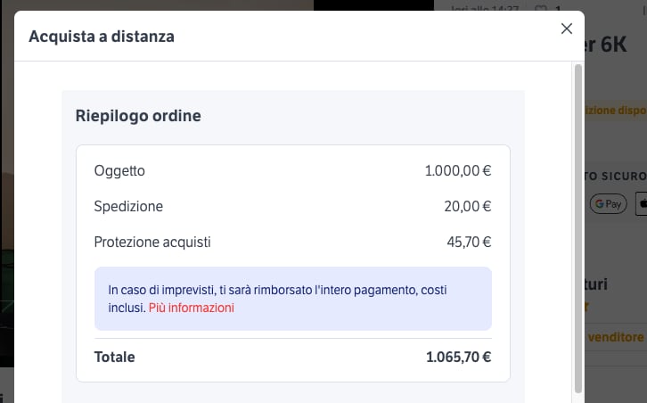Click the Acquista a distanza title
Viewport: 647px width, 403px height.
pos(102,37)
